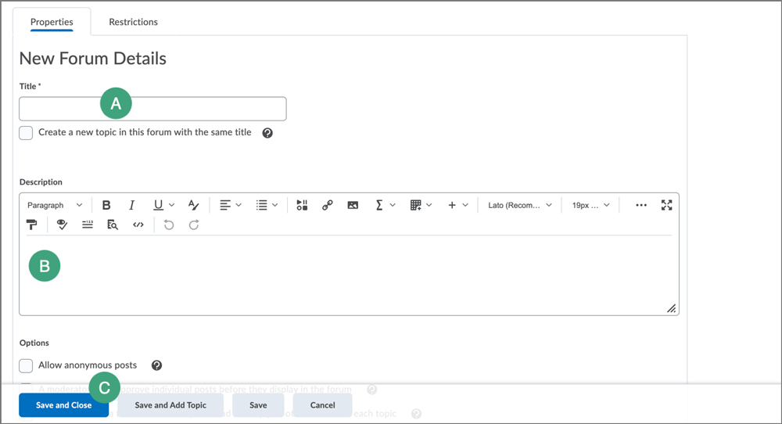The width and height of the screenshot is (782, 424).
Task: Click the Save button
Action: 258,405
